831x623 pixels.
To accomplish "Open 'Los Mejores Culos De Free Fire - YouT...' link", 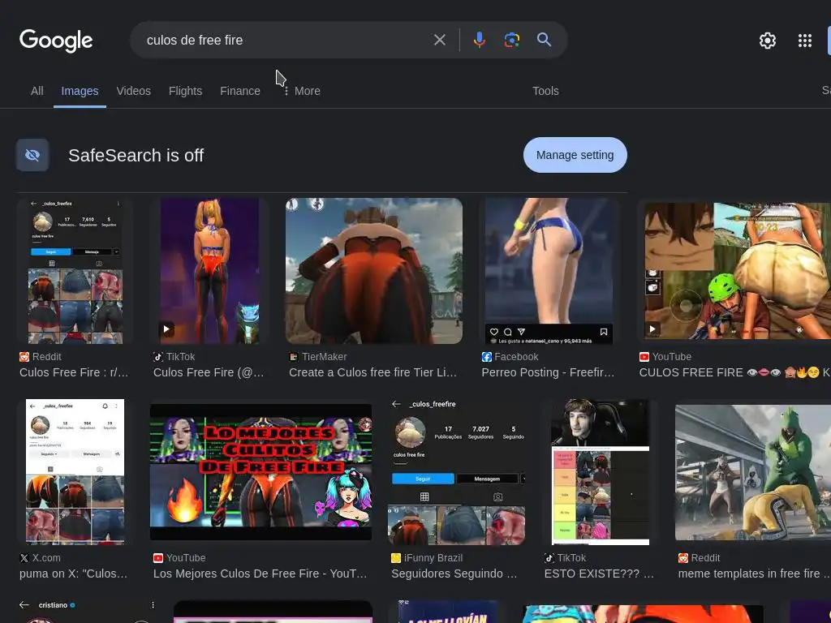I will coord(260,574).
